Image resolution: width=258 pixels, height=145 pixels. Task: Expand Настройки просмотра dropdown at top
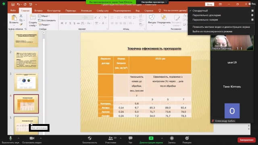[x=154, y=2]
